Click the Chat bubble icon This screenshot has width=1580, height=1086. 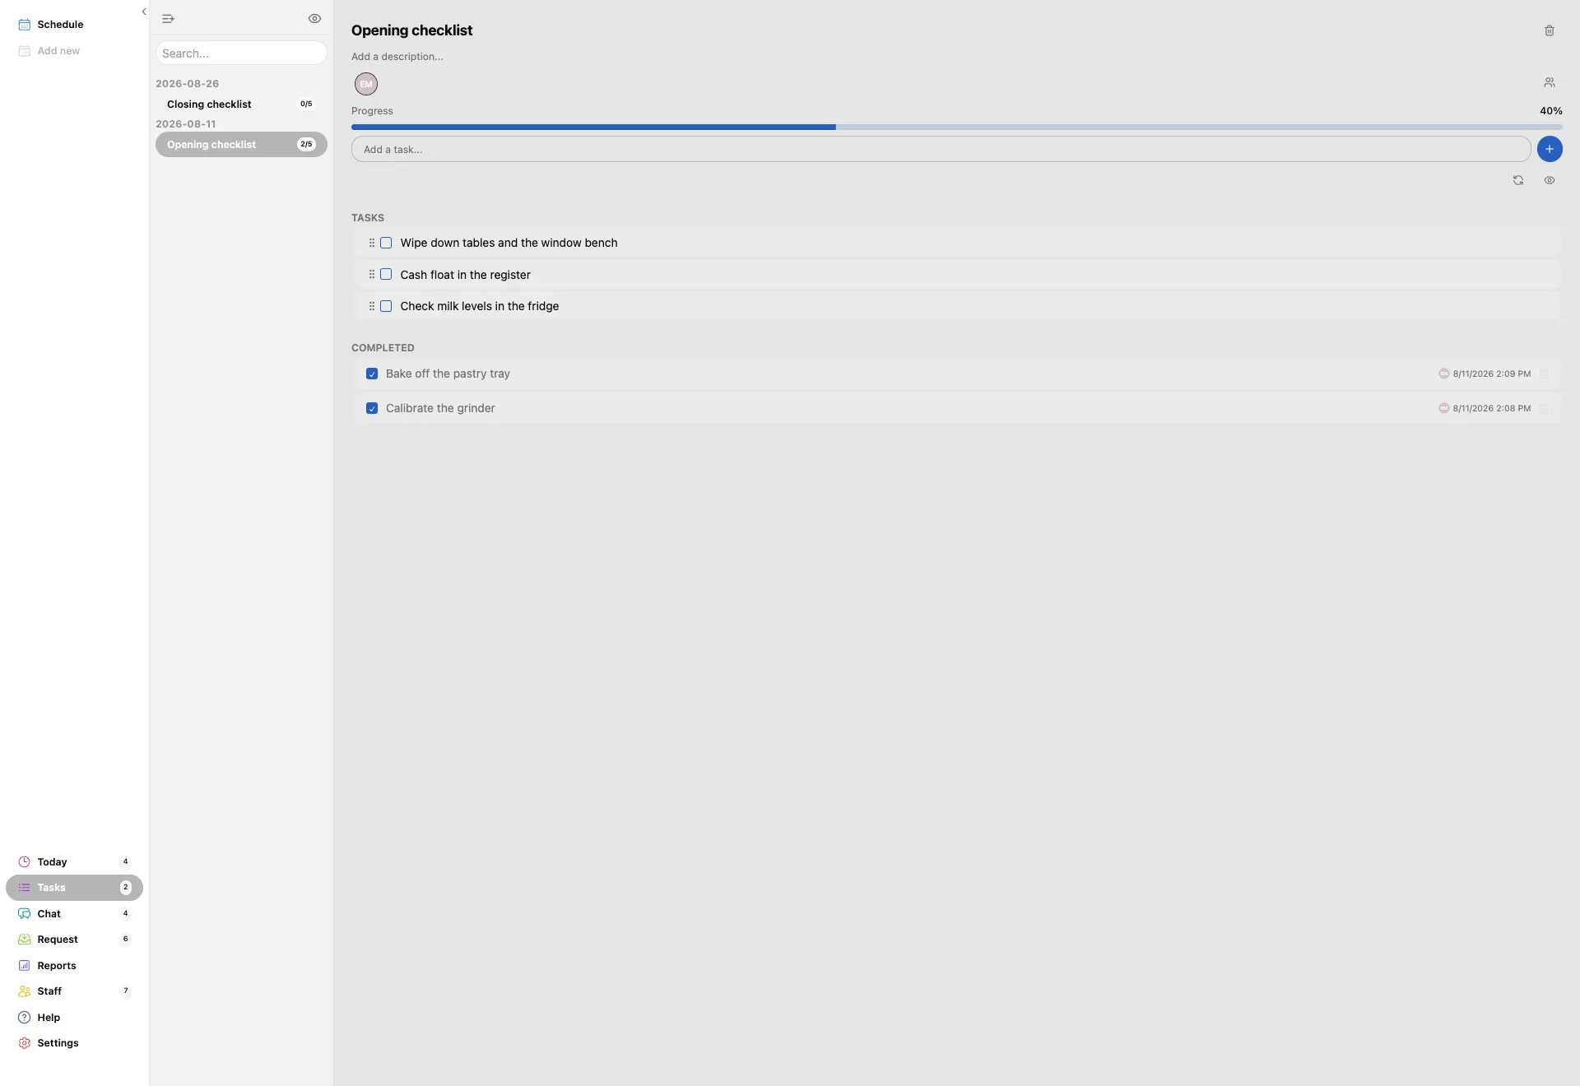pyautogui.click(x=25, y=914)
